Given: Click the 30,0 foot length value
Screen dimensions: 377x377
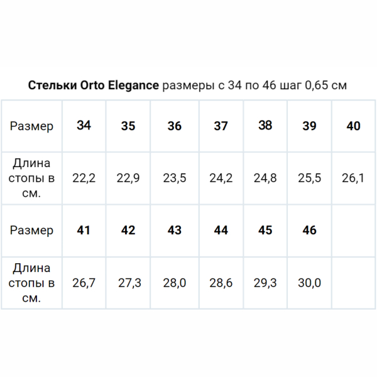Looking at the screenshot, I should [x=309, y=283].
